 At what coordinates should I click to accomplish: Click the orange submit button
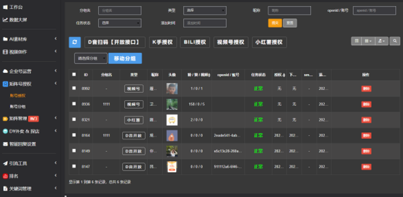point(275,23)
